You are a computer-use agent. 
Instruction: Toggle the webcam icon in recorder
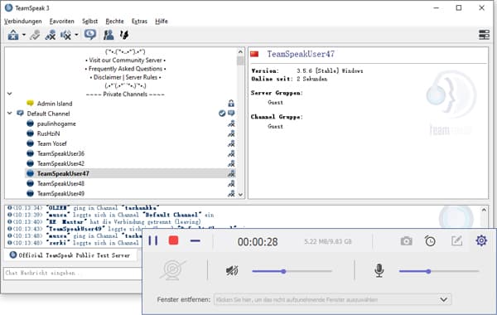pos(173,270)
